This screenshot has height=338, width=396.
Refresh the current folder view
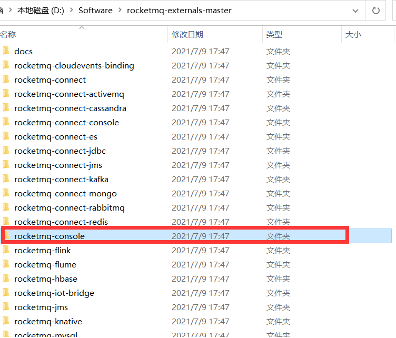[x=375, y=11]
